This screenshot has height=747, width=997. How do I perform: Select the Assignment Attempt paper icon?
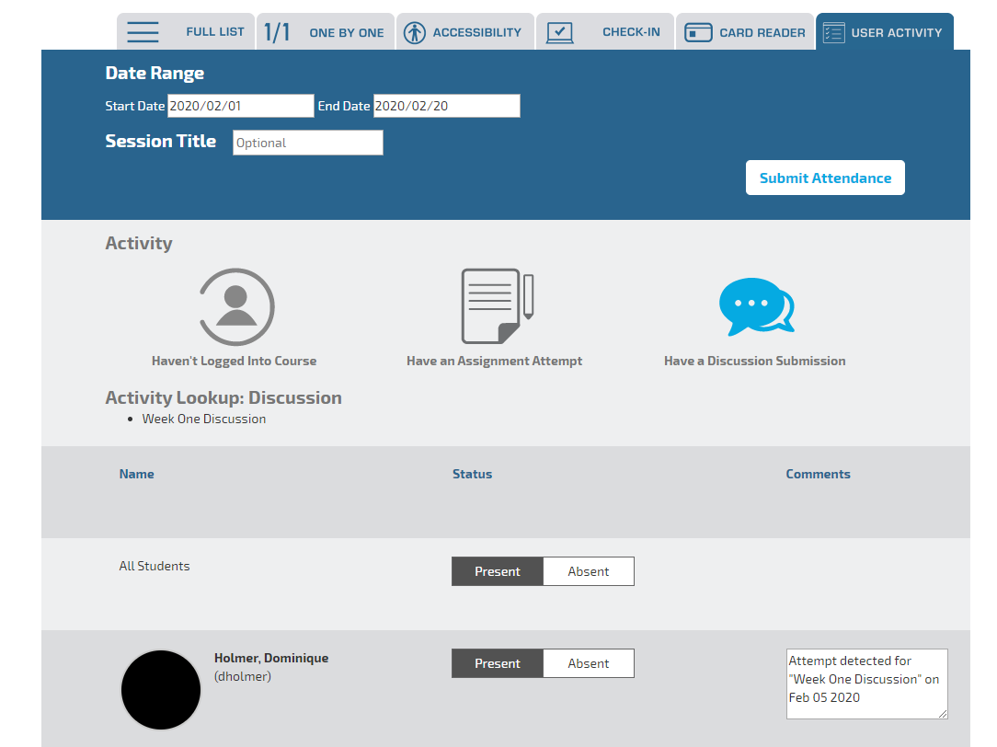click(x=497, y=306)
